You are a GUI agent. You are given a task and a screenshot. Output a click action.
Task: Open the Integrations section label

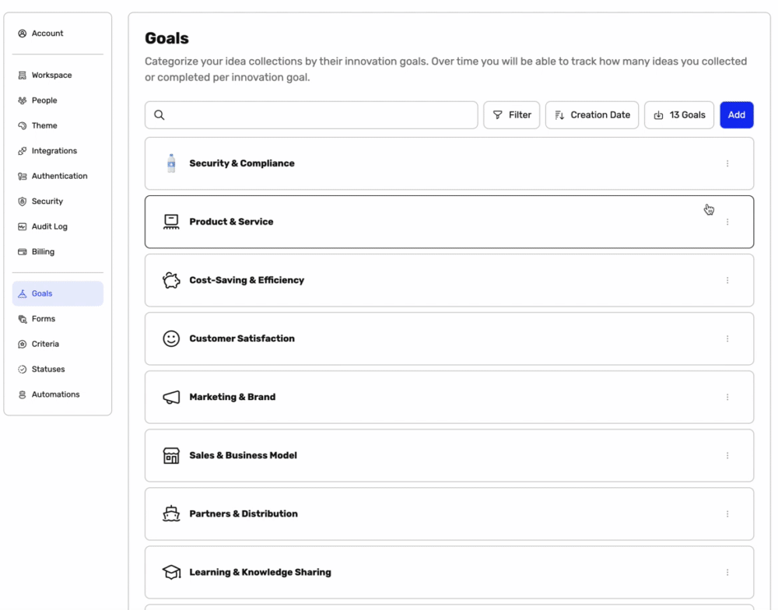54,151
